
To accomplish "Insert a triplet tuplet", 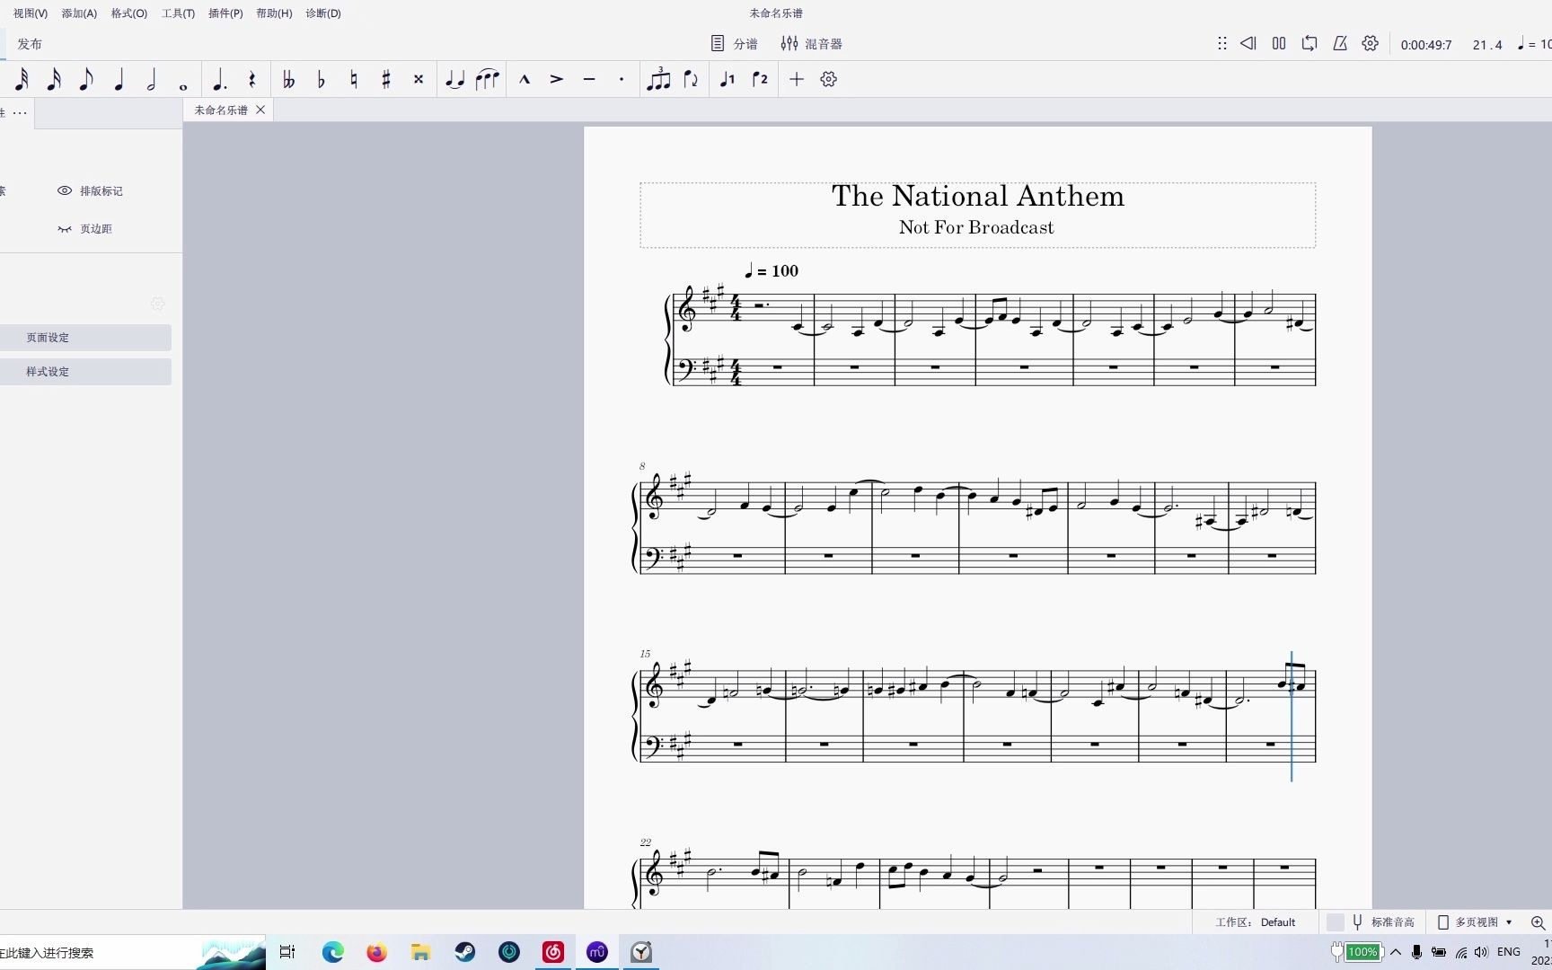I will 658,80.
